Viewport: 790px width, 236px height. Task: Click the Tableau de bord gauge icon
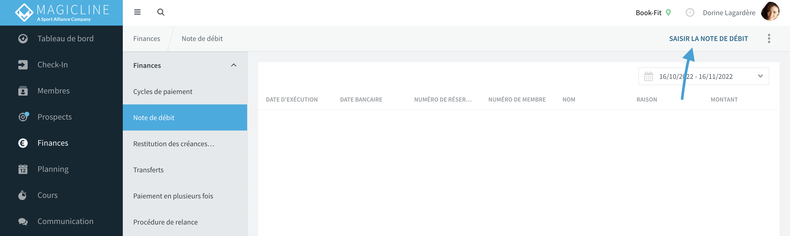[23, 39]
